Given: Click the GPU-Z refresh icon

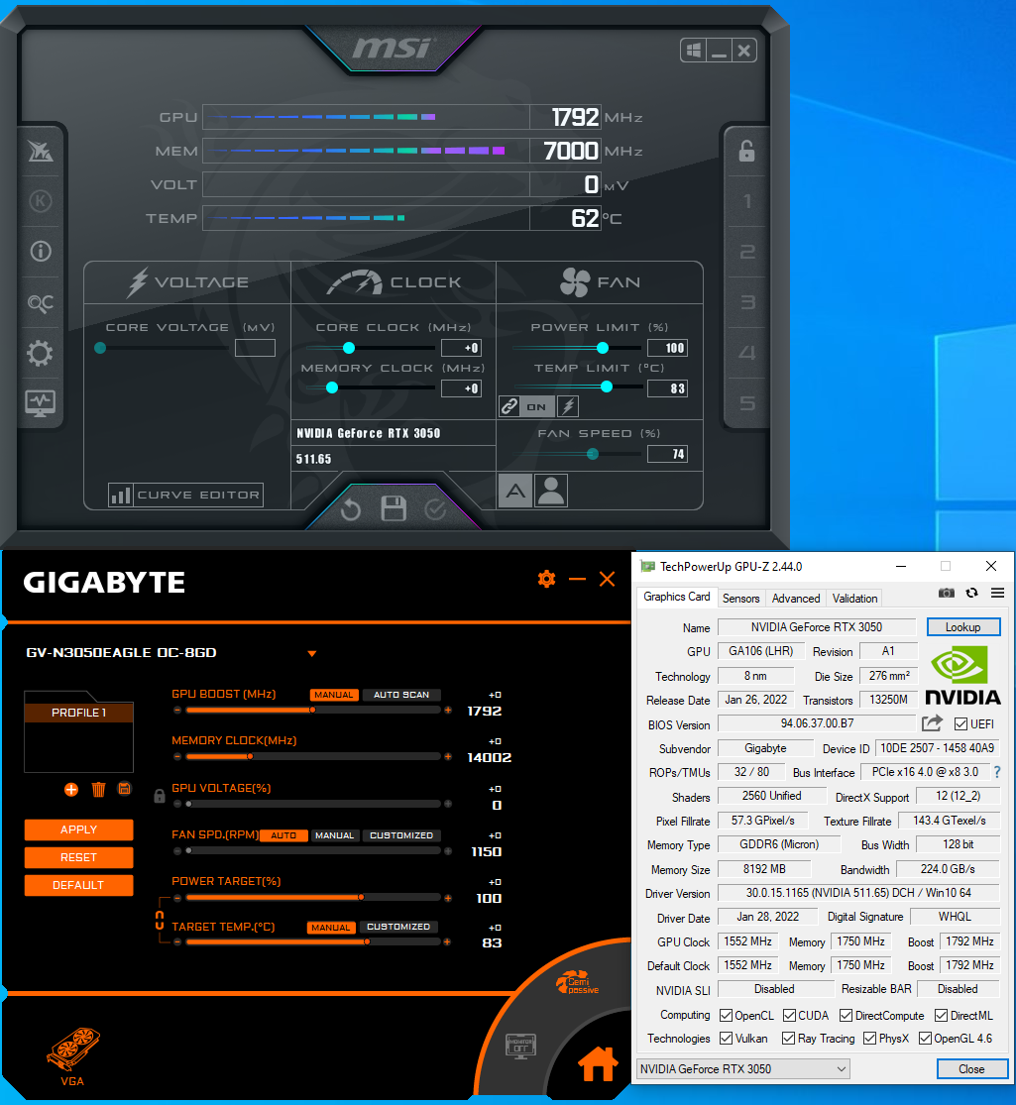Looking at the screenshot, I should pos(971,593).
